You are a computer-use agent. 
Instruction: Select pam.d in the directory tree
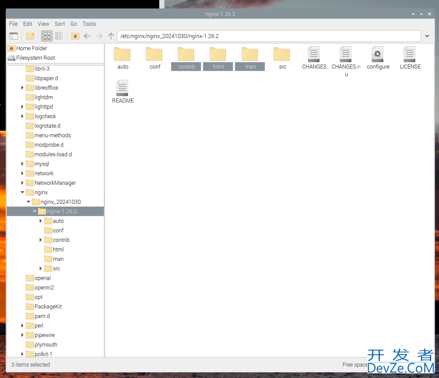[38, 316]
